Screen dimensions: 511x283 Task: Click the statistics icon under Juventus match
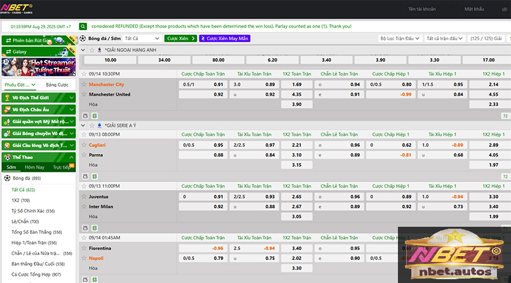(85, 228)
